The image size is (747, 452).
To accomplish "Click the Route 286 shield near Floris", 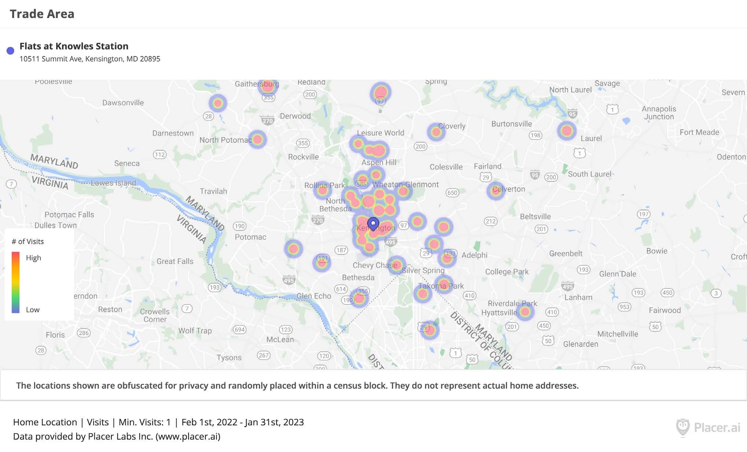I will point(84,333).
